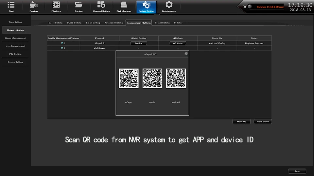Switch to Basic Setting tab
The height and width of the screenshot is (176, 314).
coord(56,23)
